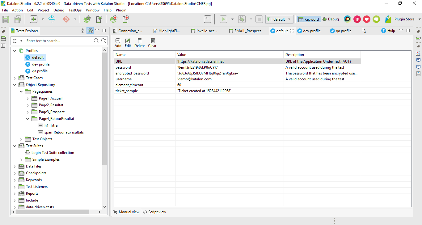Click the red circle icon with white bars

point(357,19)
